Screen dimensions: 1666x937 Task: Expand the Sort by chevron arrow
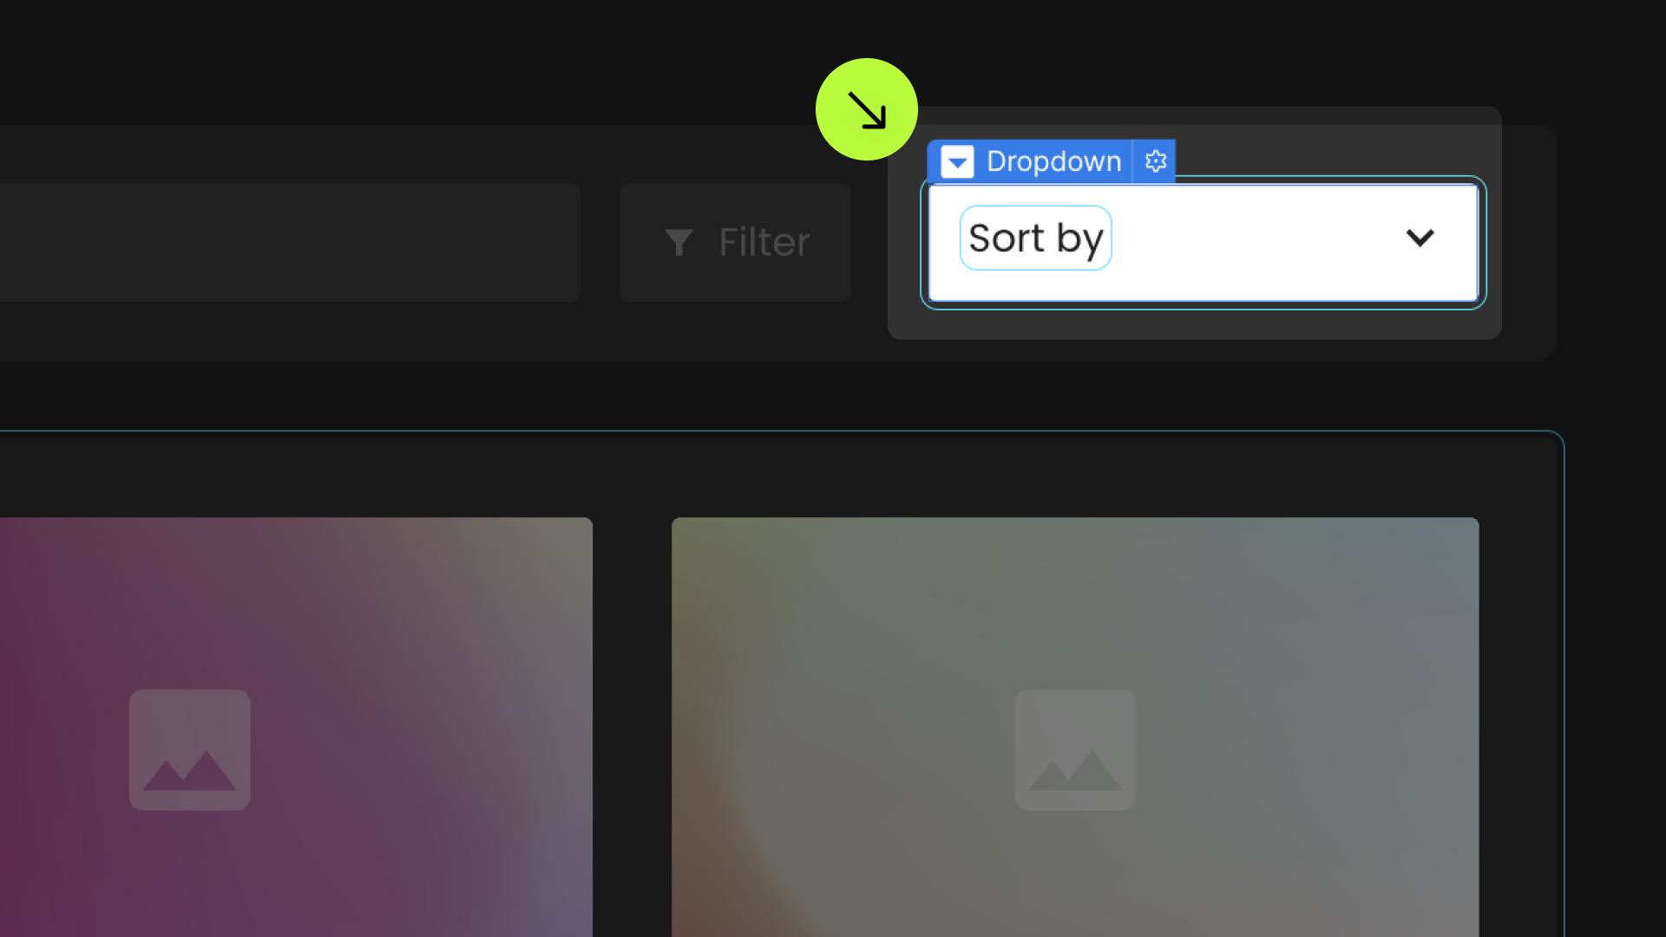click(x=1420, y=237)
